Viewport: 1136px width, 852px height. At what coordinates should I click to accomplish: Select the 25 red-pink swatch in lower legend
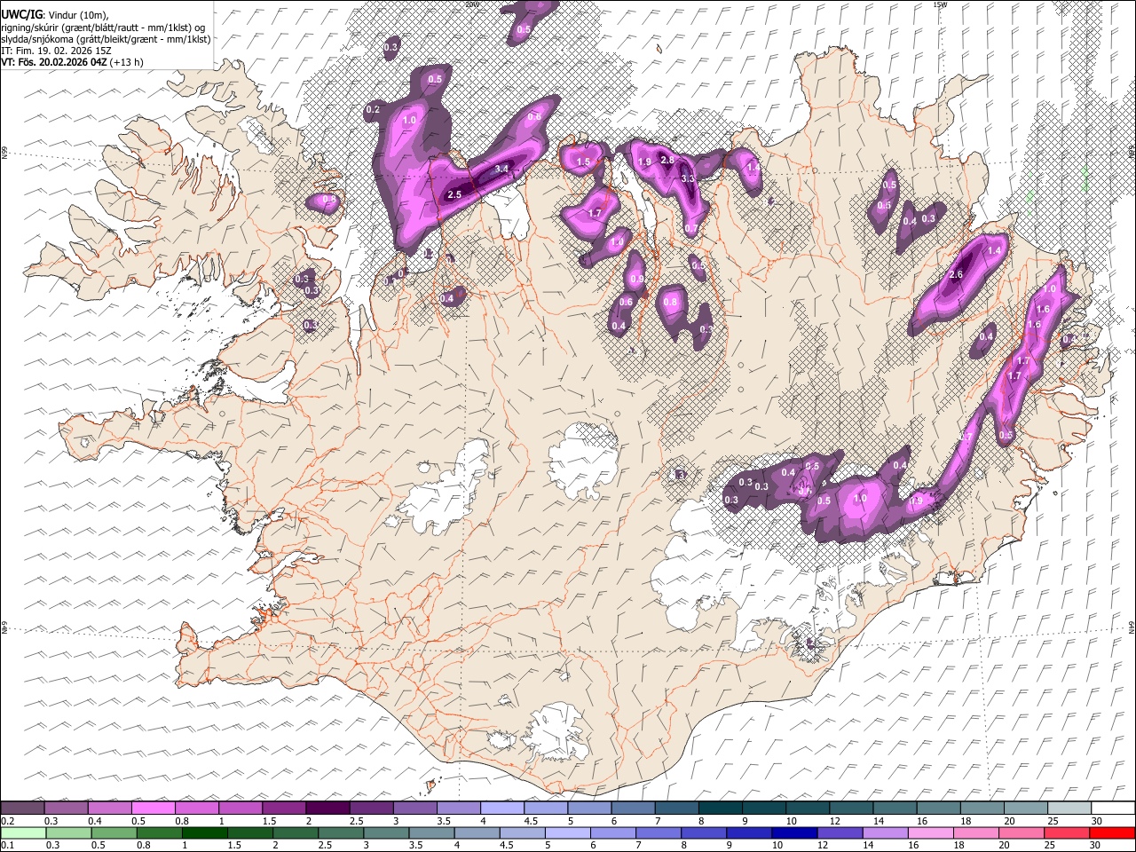click(x=1067, y=832)
